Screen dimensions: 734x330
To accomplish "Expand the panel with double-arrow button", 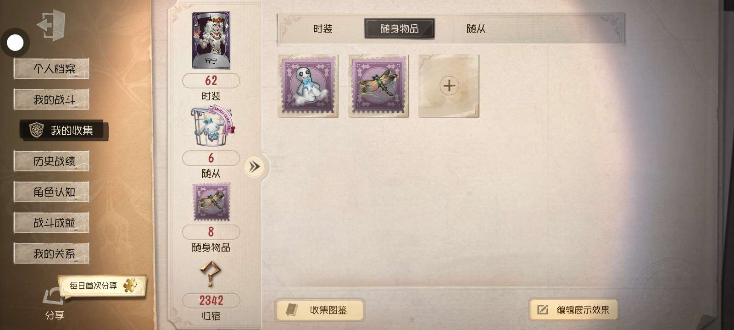I will point(254,166).
